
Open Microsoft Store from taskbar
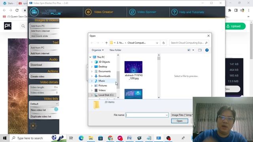pos(100,138)
